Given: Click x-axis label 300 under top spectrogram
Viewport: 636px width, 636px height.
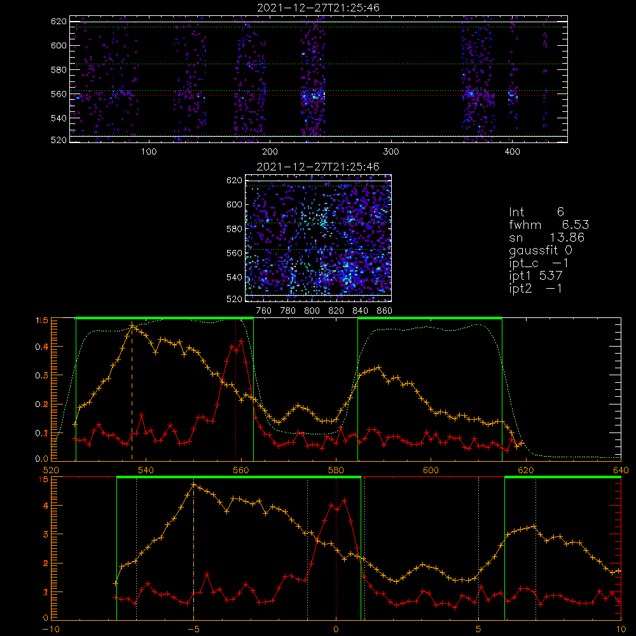Looking at the screenshot, I should [x=391, y=152].
